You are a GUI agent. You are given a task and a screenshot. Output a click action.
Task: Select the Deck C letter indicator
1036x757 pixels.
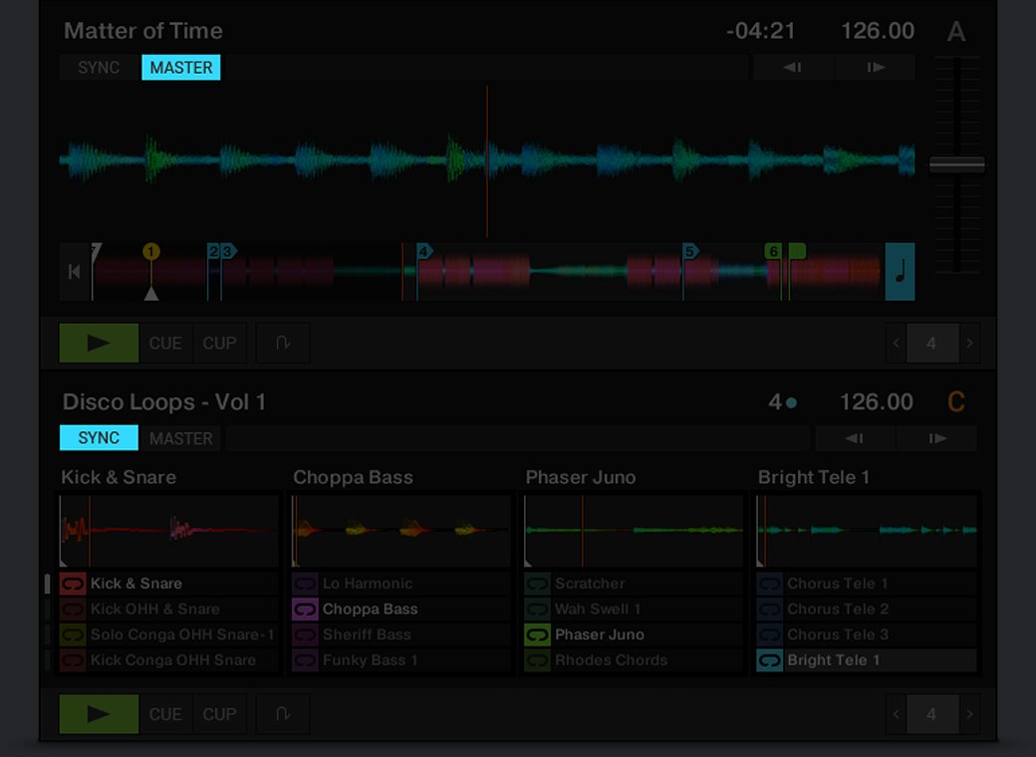pyautogui.click(x=956, y=402)
